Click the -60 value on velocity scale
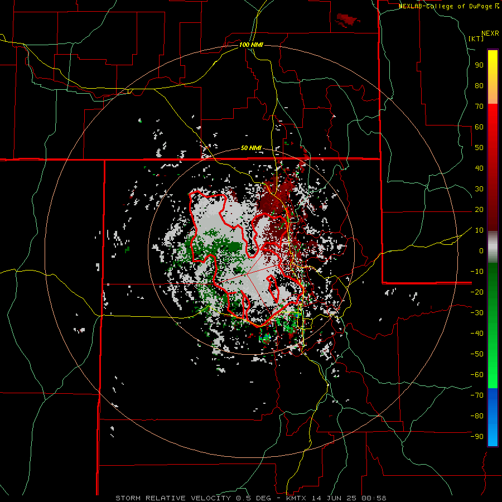Screen dimensions: 502x502 (x=477, y=375)
